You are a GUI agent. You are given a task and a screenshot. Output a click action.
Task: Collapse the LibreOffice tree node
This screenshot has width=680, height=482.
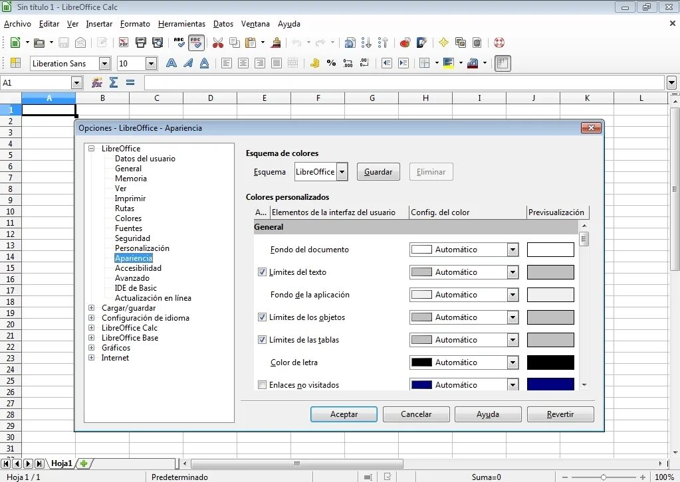pos(92,148)
